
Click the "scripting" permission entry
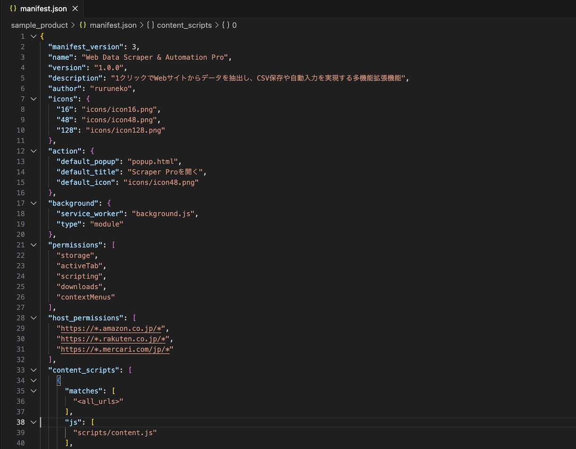[x=79, y=276]
